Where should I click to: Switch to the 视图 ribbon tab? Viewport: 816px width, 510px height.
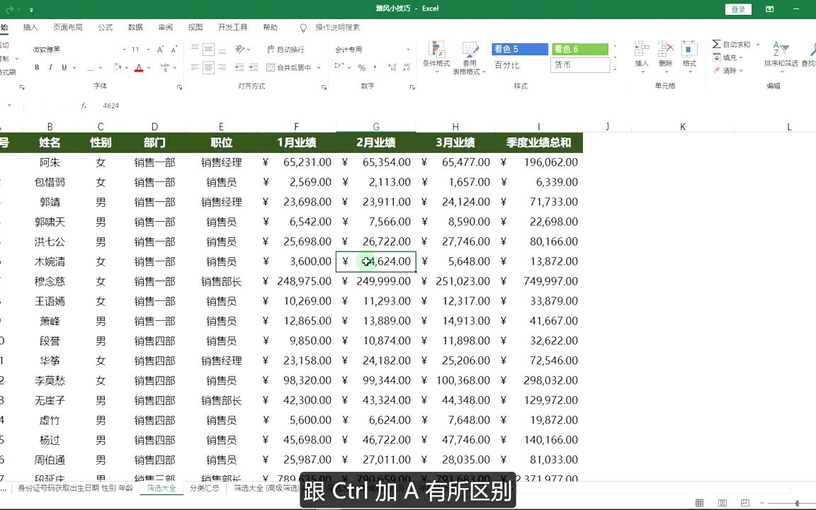coord(195,27)
